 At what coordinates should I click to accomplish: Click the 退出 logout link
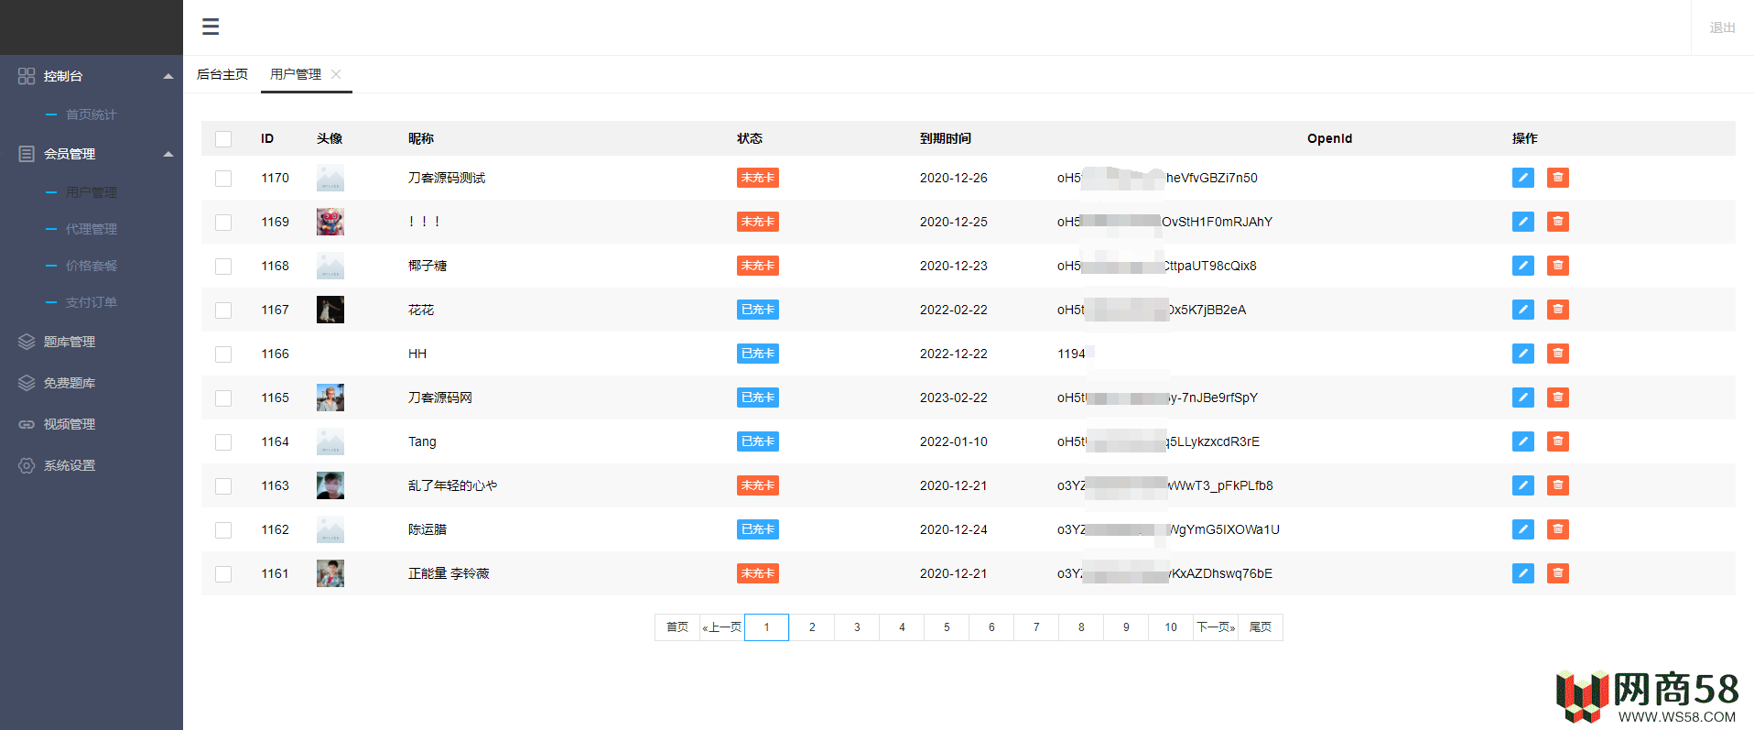coord(1722,27)
